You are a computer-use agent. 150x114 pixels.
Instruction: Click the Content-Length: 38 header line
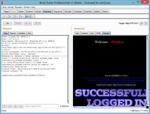(12, 71)
